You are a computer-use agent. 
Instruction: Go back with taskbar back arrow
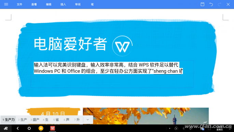[x=18, y=128]
